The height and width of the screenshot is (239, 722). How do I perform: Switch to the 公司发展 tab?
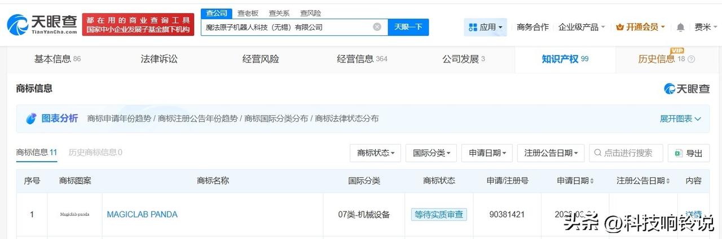464,59
